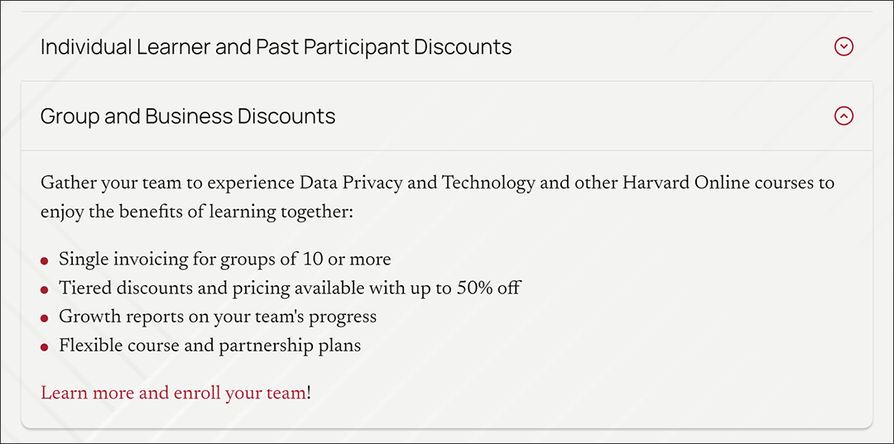894x444 pixels.
Task: Click red bullet dot beside Growth reports
Action: click(45, 319)
